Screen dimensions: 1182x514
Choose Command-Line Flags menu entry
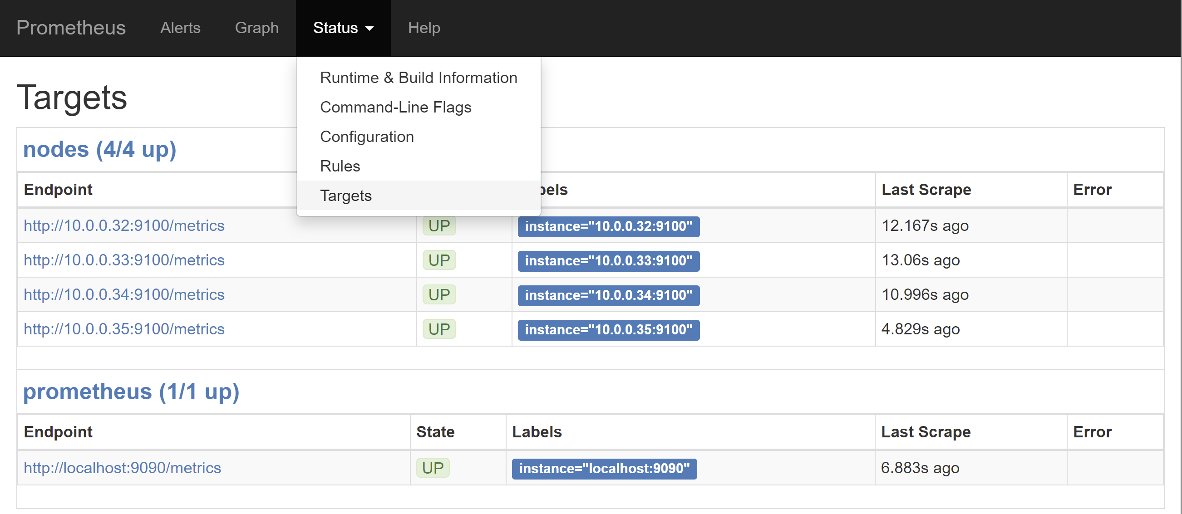click(x=395, y=107)
